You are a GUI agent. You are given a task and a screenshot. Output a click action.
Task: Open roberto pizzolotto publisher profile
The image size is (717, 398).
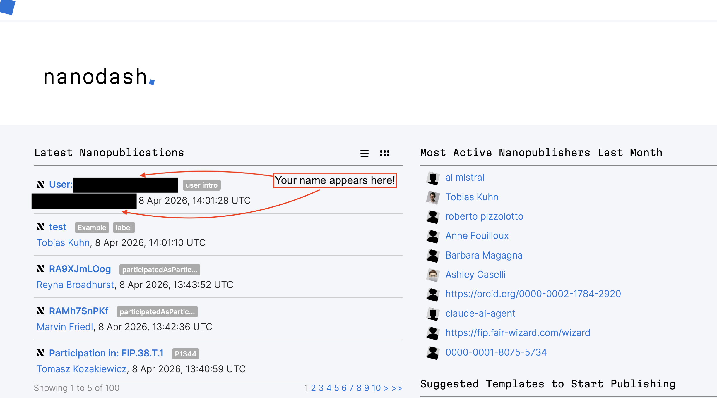[484, 216]
